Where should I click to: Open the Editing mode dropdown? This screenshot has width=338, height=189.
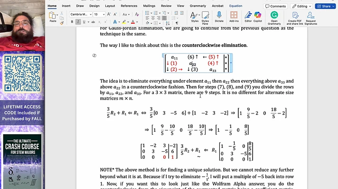click(301, 6)
